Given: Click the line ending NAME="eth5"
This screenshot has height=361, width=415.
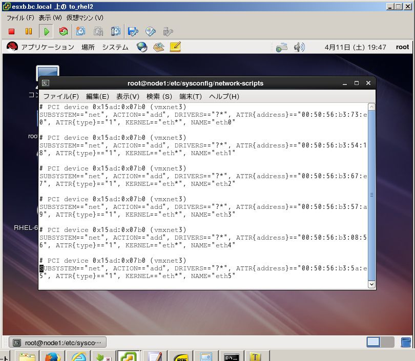Looking at the screenshot, I should pyautogui.click(x=137, y=276).
